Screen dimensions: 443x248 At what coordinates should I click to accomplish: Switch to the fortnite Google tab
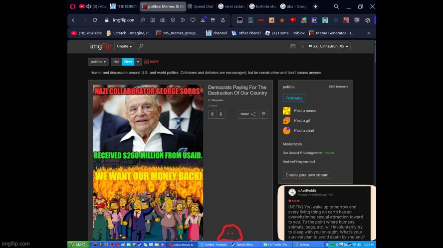[263, 6]
